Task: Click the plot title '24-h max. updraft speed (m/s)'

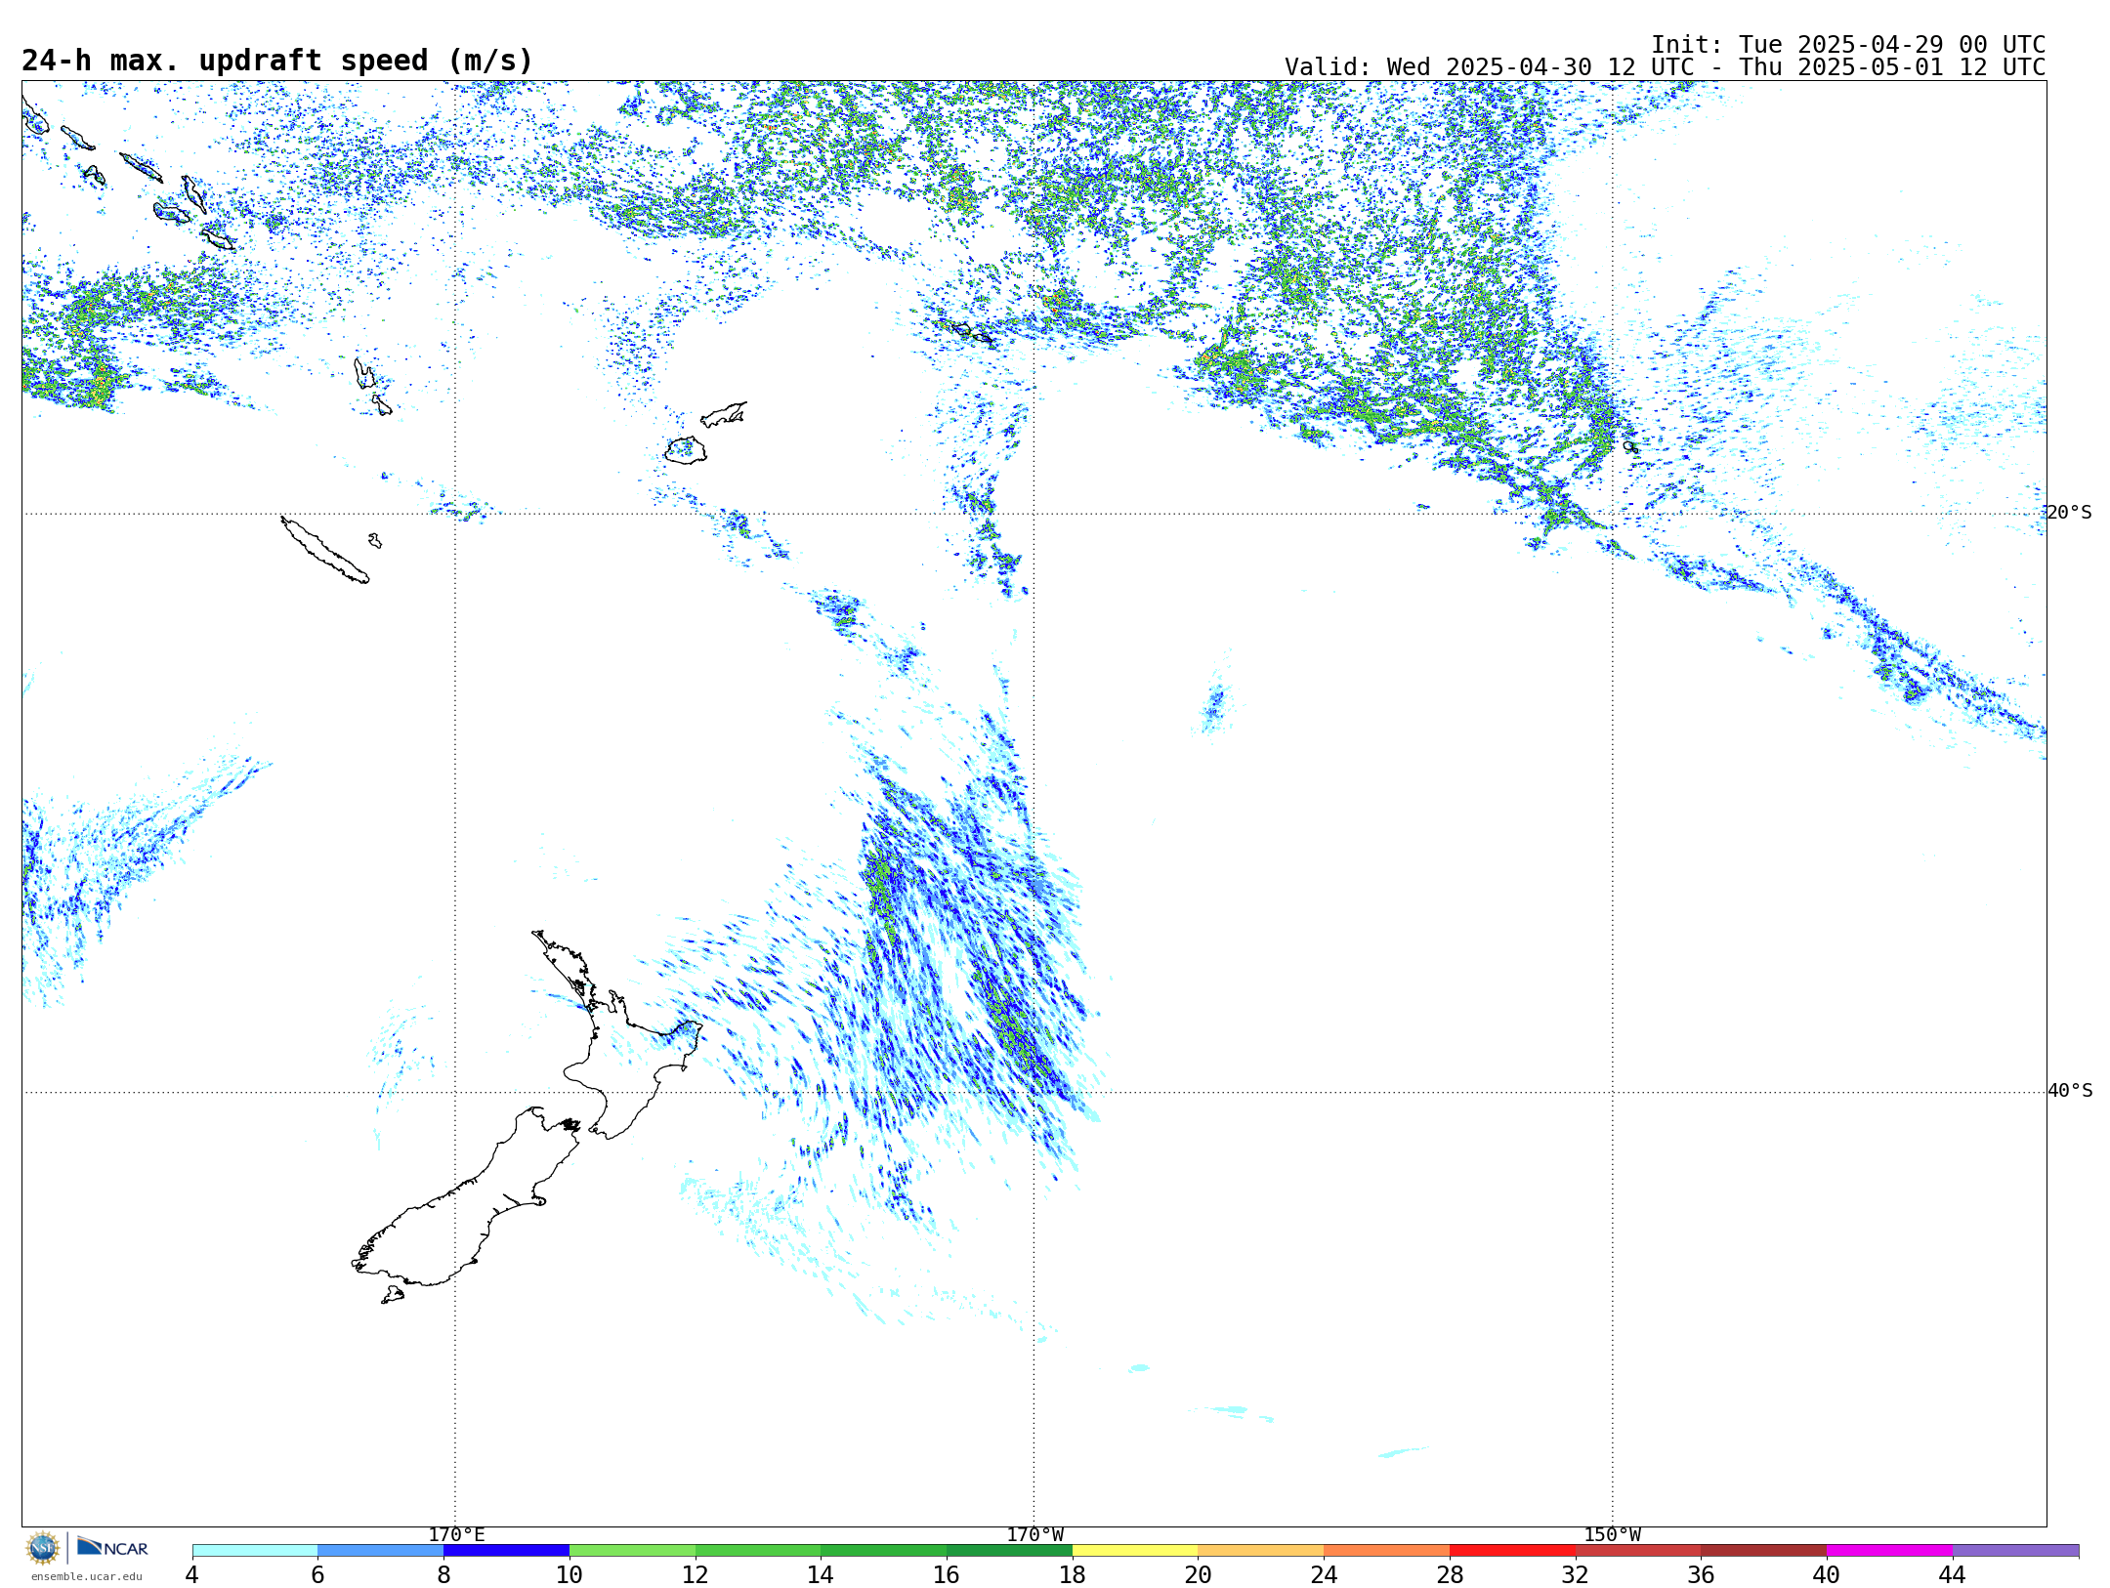Action: (x=277, y=61)
